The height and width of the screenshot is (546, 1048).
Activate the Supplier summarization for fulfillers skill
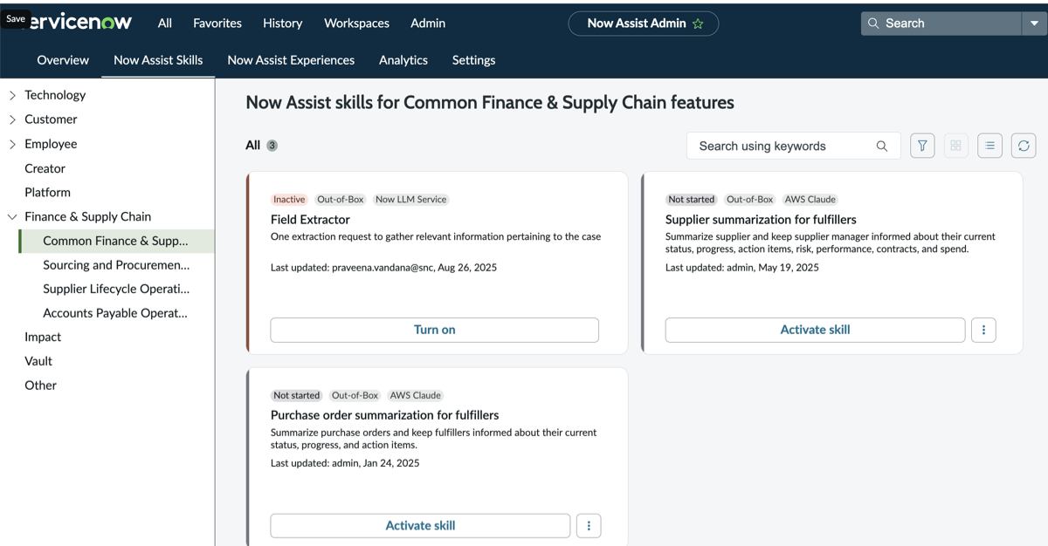pyautogui.click(x=815, y=330)
